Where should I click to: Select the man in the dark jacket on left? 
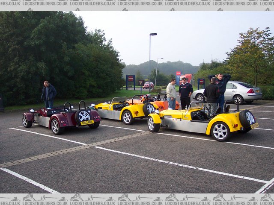pyautogui.click(x=49, y=94)
